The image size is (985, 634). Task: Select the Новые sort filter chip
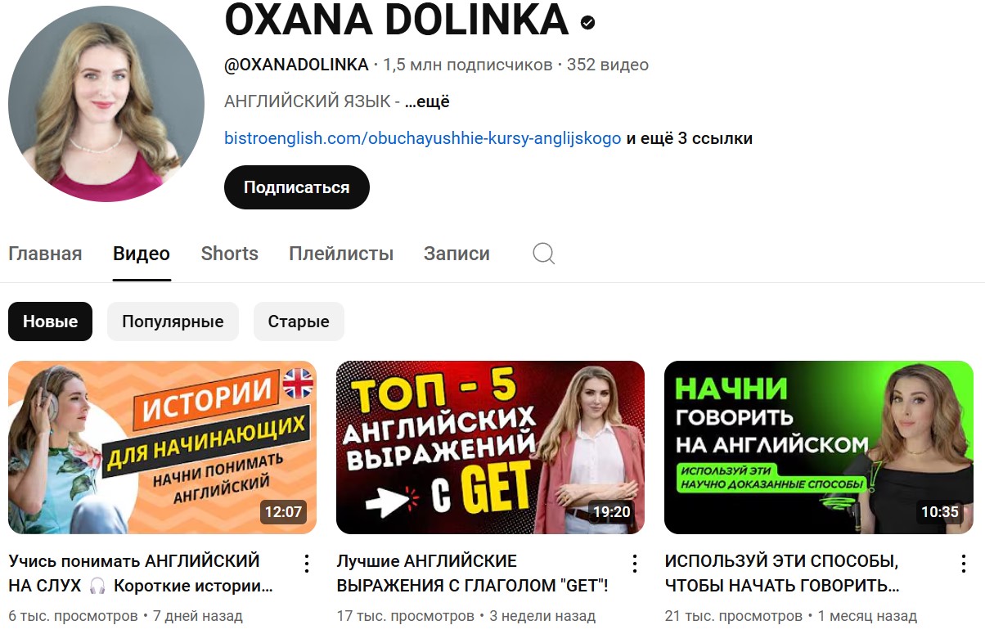(x=50, y=321)
